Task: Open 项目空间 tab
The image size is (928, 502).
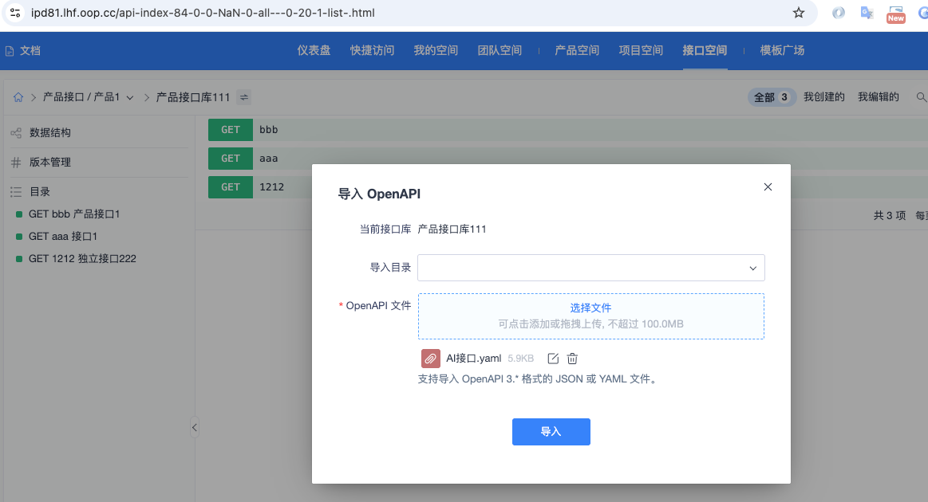Action: coord(641,50)
